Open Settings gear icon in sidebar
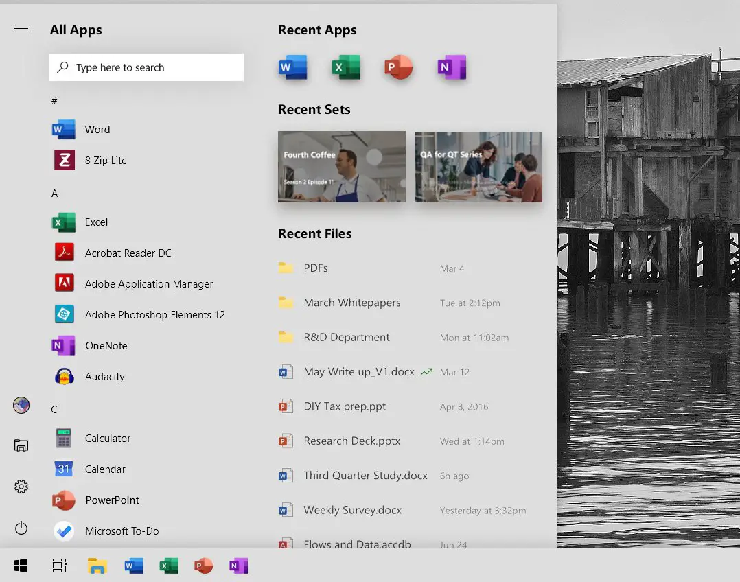Image resolution: width=740 pixels, height=582 pixels. coord(21,487)
